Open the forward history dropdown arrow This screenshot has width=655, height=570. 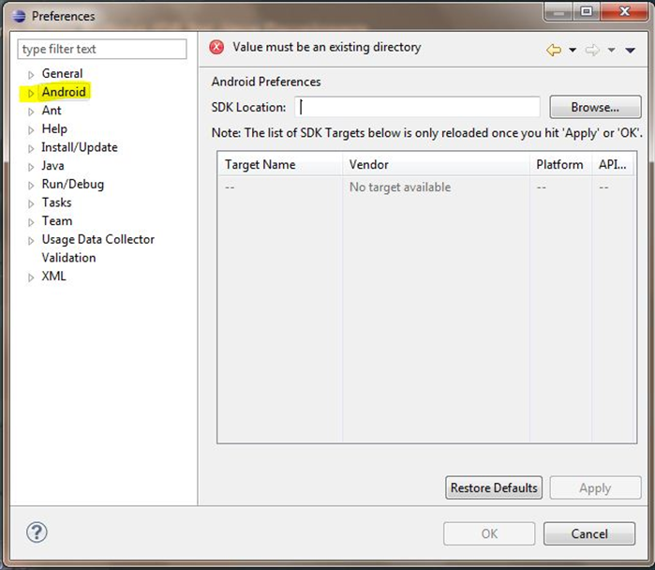611,50
